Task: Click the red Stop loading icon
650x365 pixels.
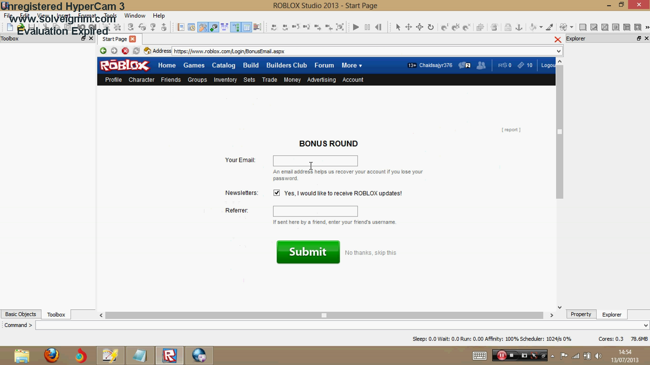Action: (125, 51)
